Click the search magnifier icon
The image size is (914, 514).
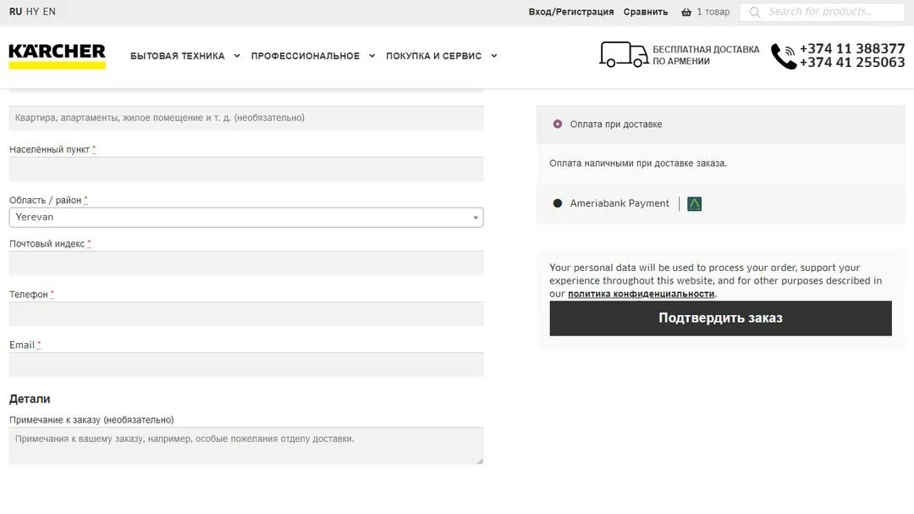click(x=754, y=12)
